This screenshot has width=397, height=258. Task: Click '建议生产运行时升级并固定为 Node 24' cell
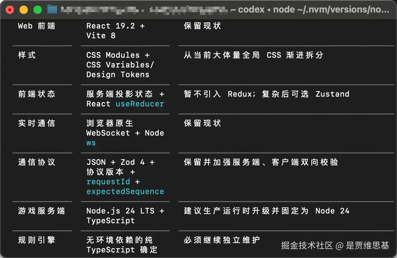tap(267, 211)
